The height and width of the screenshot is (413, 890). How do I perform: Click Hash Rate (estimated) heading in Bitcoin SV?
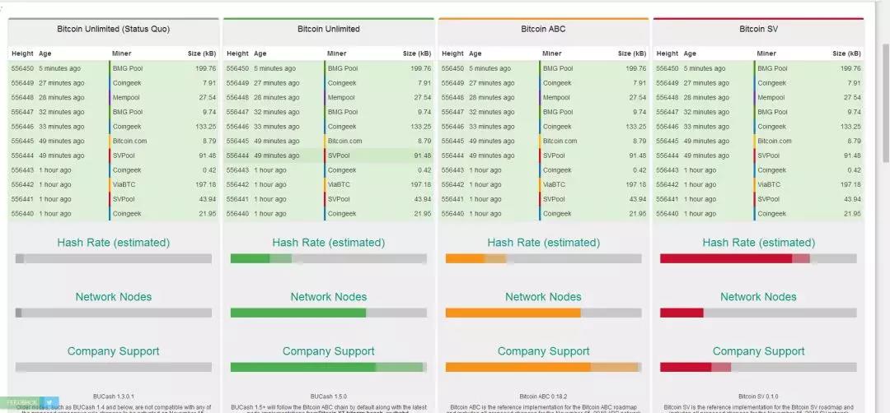[x=758, y=243]
